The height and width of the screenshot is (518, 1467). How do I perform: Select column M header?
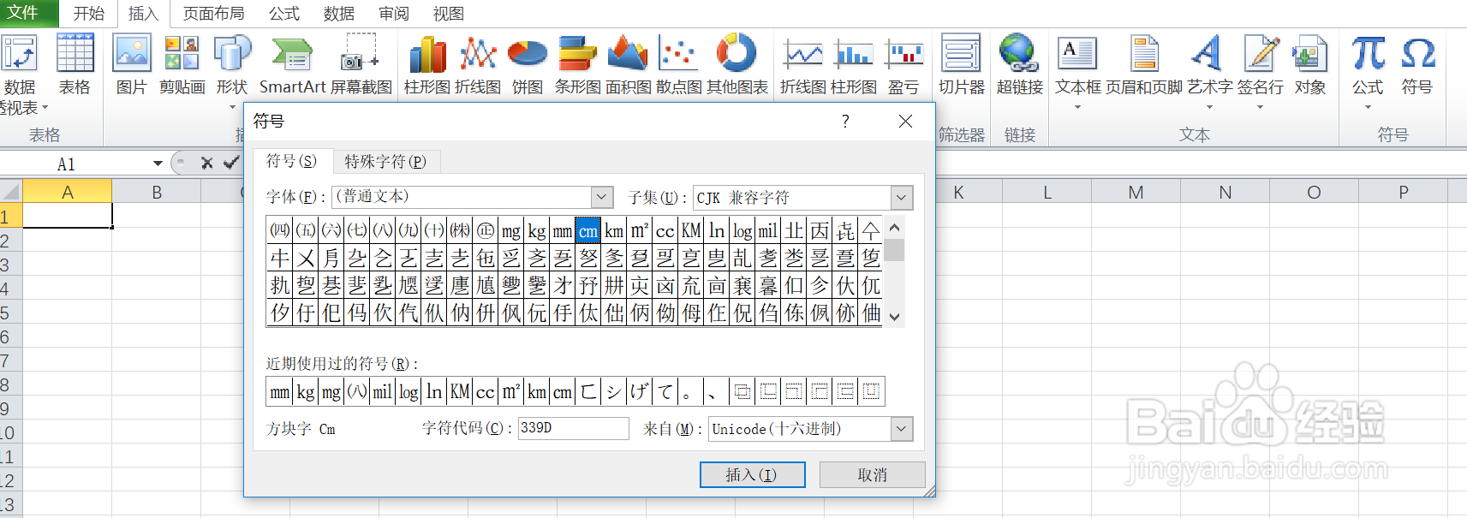[x=1136, y=193]
